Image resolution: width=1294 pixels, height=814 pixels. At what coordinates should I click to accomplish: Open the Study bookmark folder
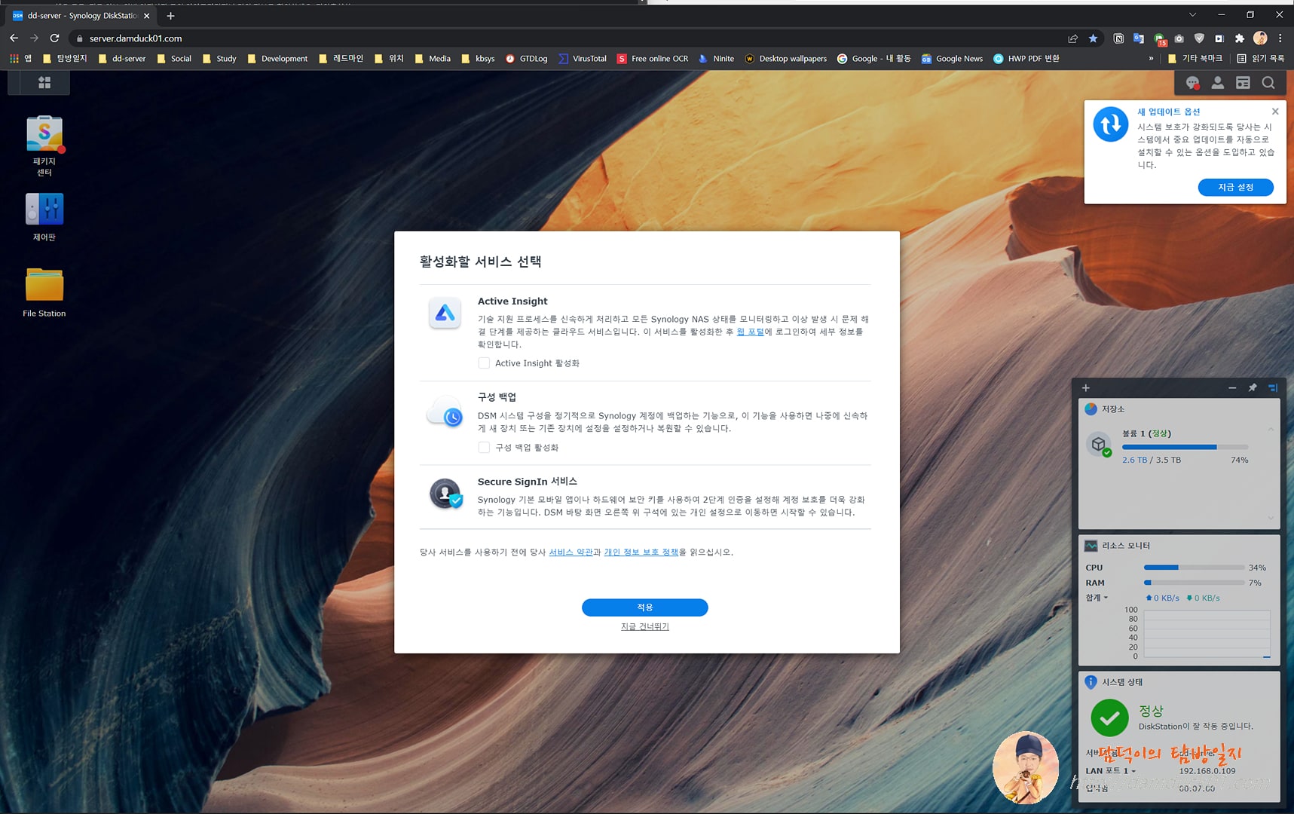point(219,59)
